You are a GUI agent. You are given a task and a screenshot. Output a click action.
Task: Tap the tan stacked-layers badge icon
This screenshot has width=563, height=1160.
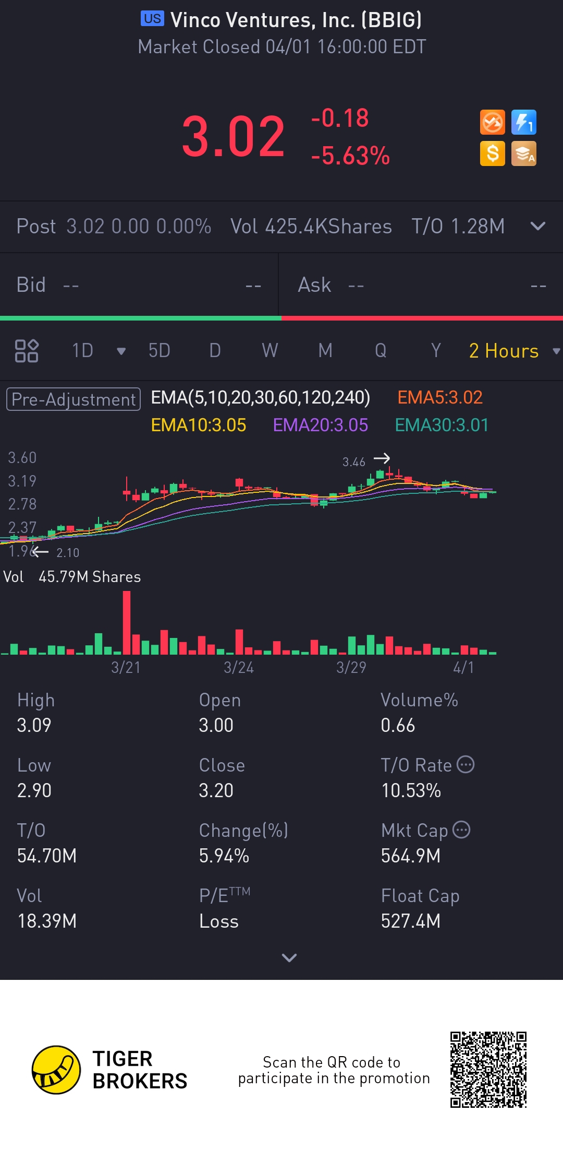coord(524,154)
